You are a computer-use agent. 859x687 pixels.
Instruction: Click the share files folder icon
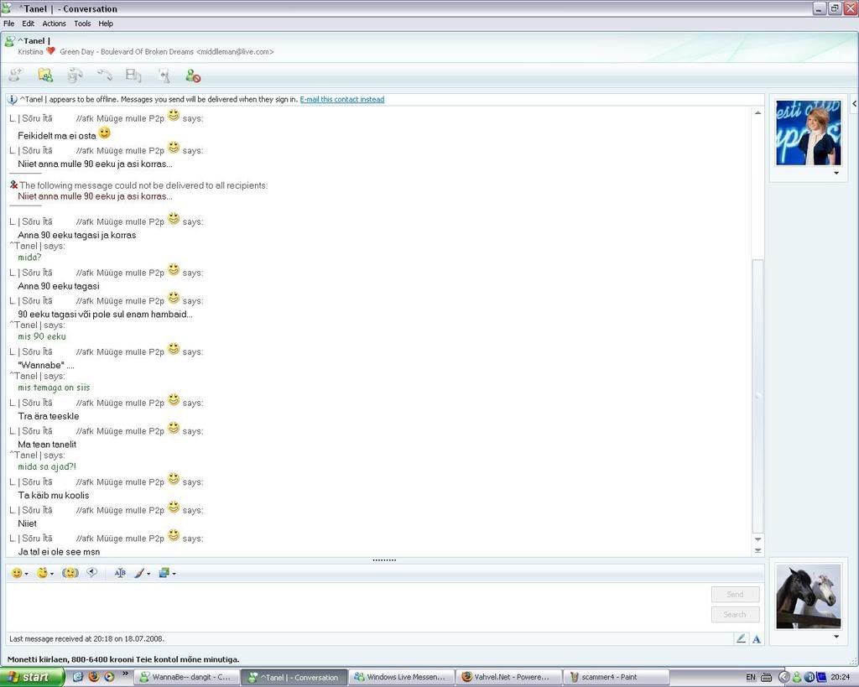click(x=45, y=75)
